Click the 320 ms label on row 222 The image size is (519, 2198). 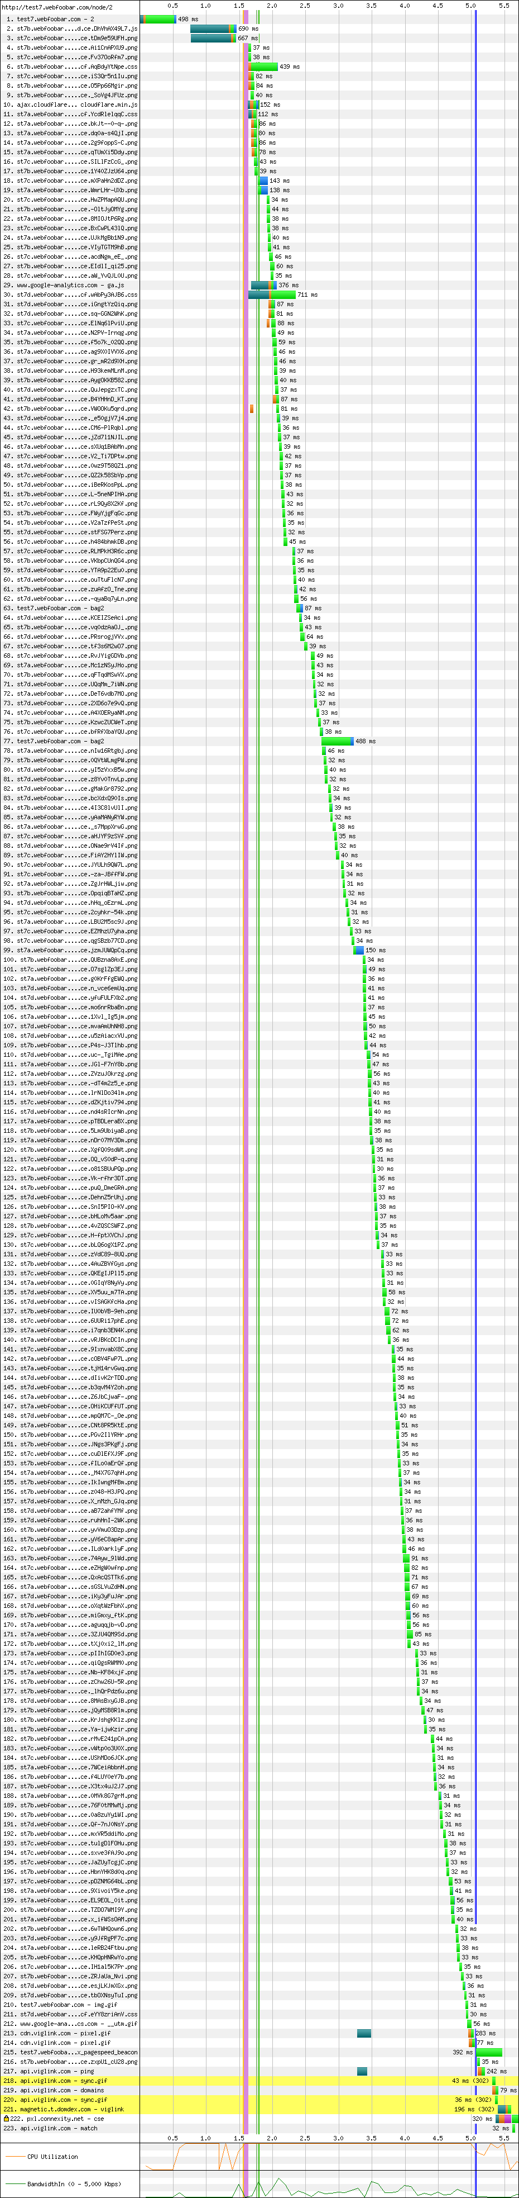[x=482, y=2119]
